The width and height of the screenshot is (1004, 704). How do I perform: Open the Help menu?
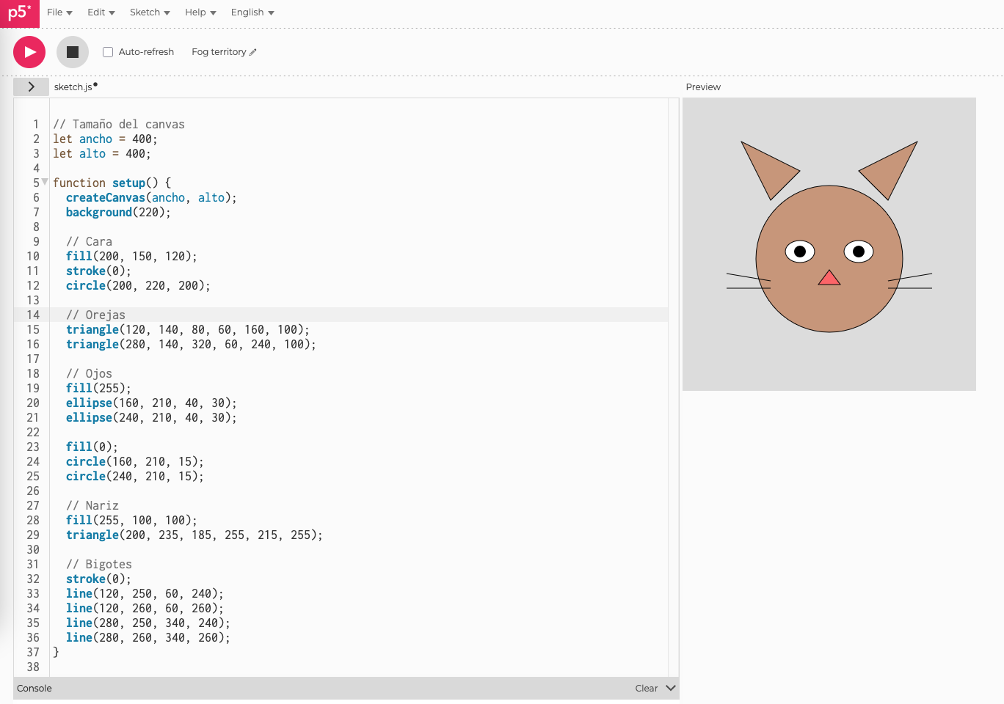click(200, 12)
